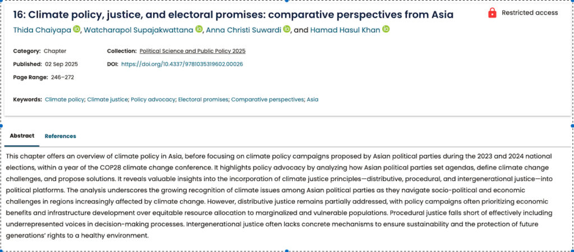574x252 pixels.
Task: Click the Climate policy keyword
Action: point(64,99)
